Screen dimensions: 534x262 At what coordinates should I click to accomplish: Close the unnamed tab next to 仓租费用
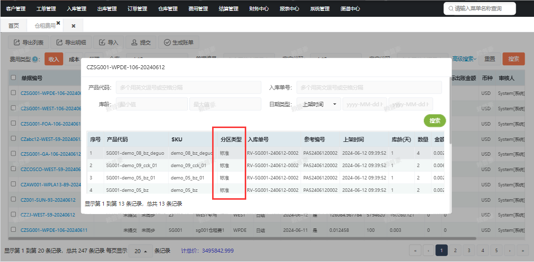[x=73, y=26]
